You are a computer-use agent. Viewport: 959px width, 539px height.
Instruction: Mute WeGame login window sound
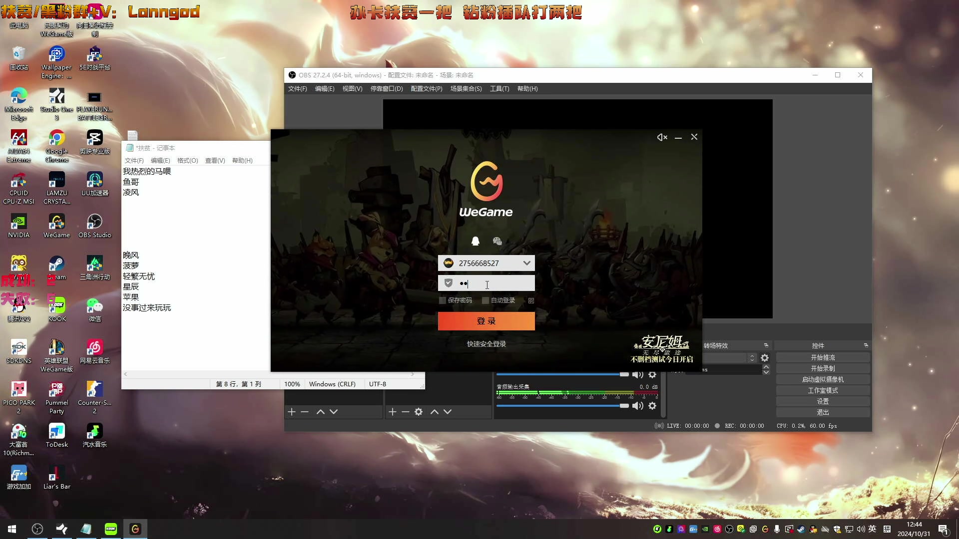[662, 137]
